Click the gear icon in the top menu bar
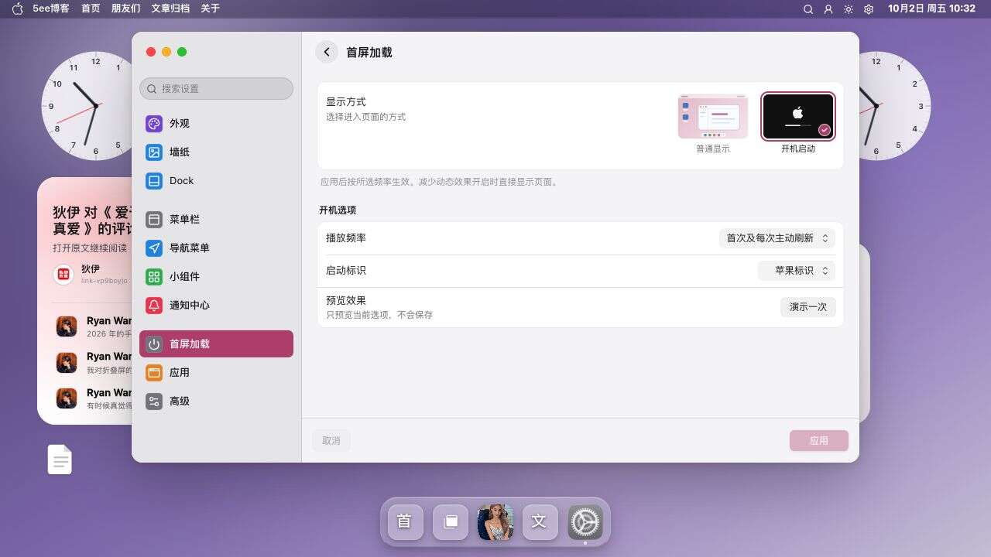The width and height of the screenshot is (991, 557). click(x=869, y=9)
